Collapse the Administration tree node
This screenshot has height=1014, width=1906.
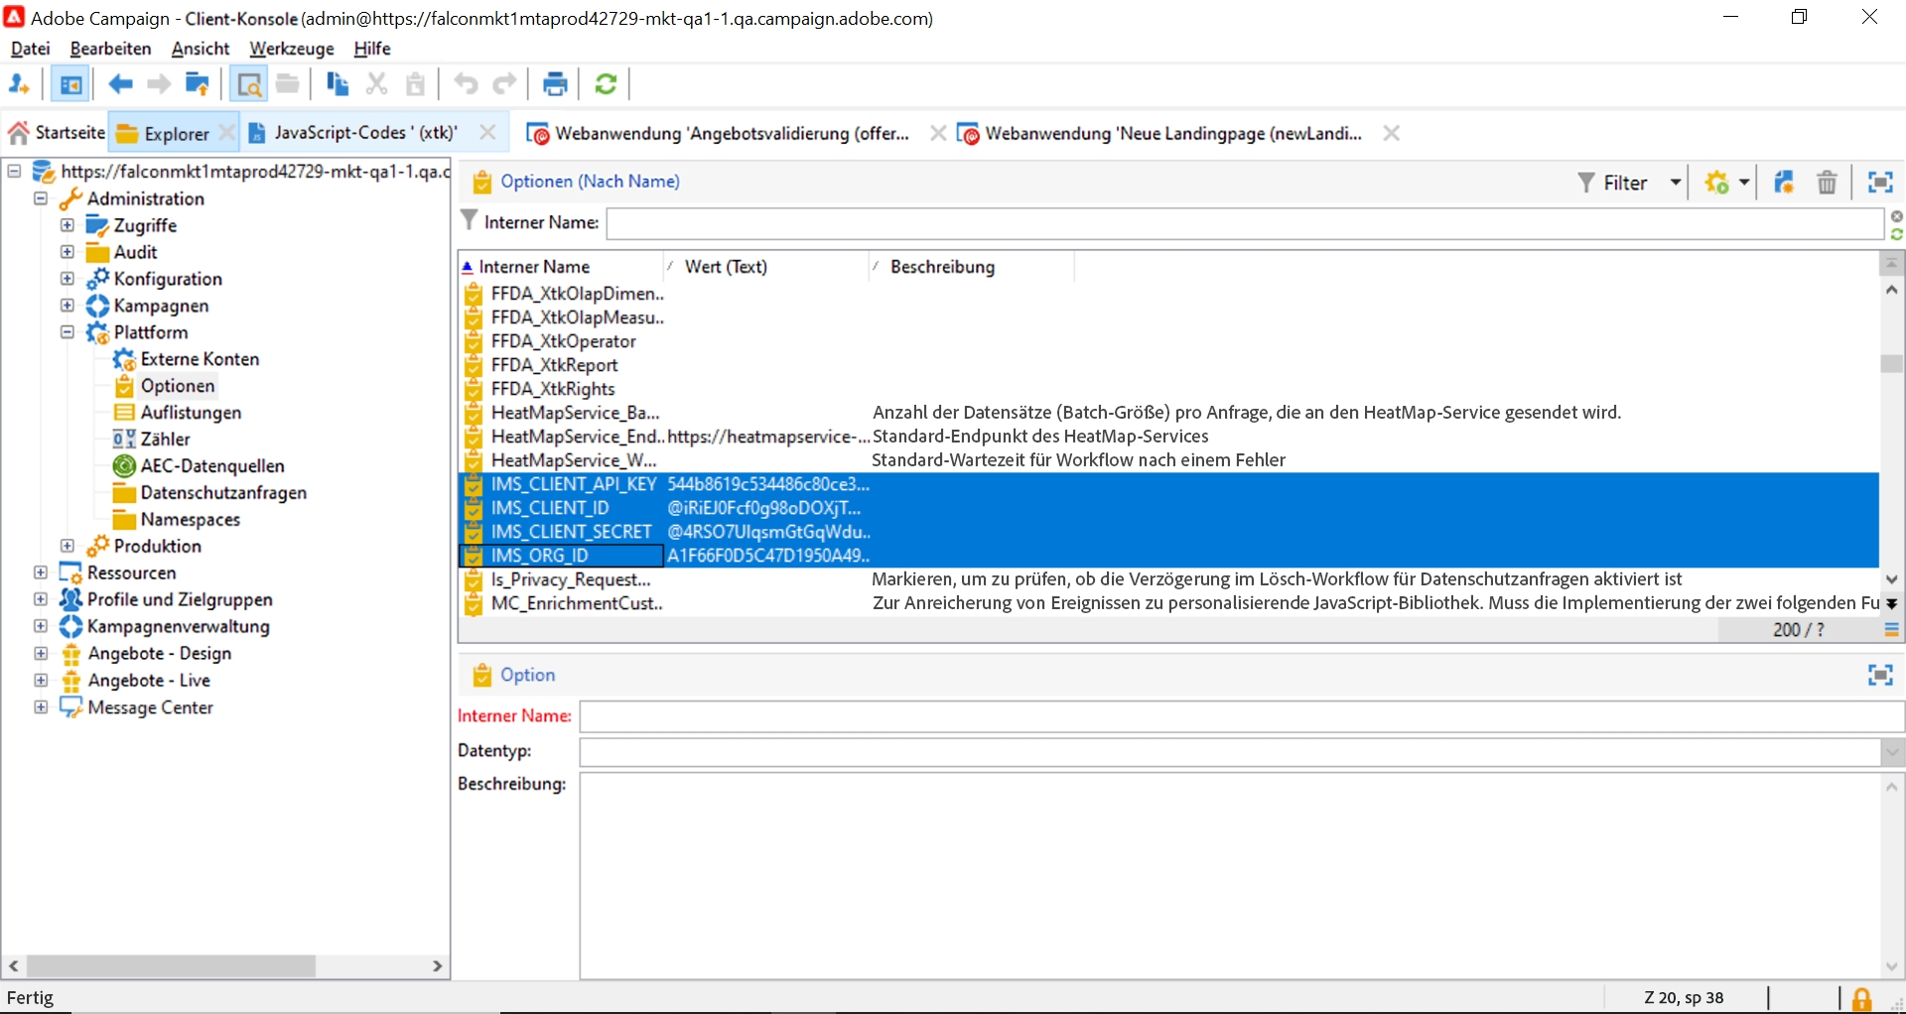tap(41, 198)
